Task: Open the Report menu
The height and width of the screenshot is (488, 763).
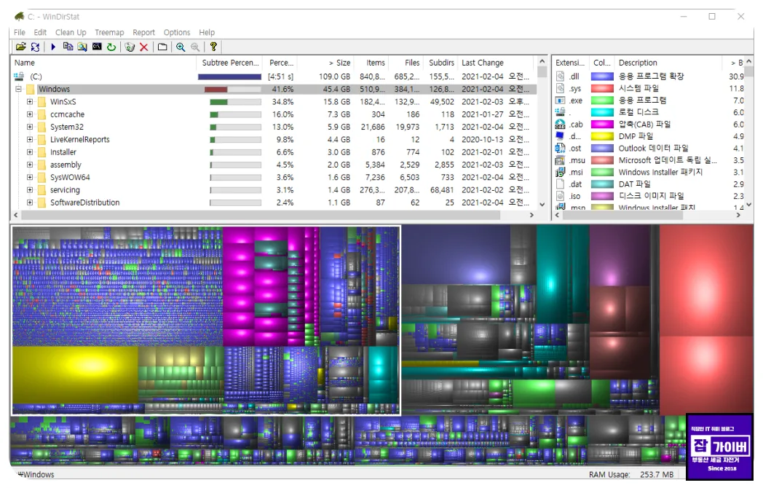Action: 143,32
